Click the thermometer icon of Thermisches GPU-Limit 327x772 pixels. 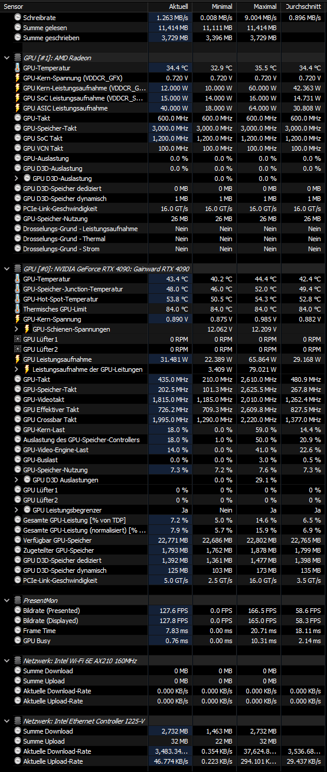[x=17, y=309]
